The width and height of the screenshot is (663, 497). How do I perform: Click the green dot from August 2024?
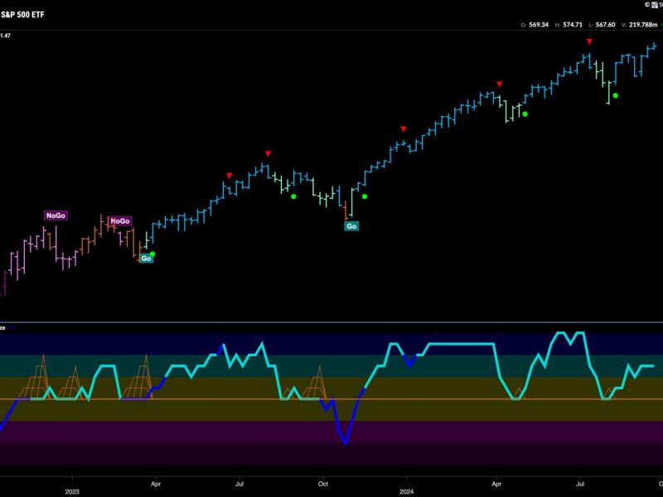[x=616, y=95]
